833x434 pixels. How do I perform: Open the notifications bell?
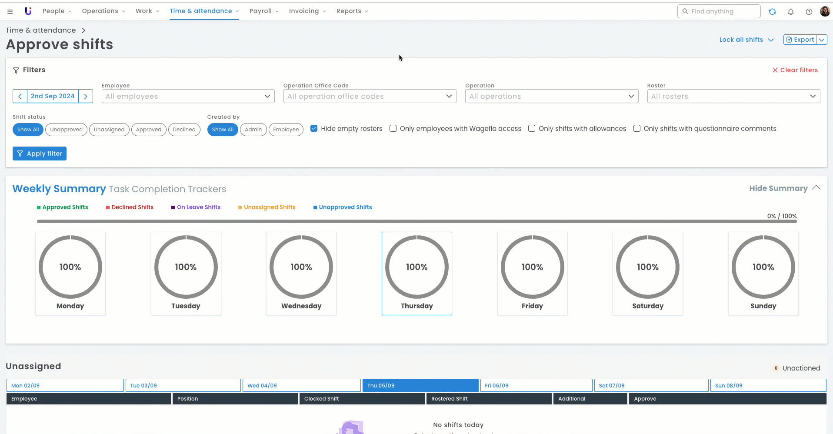click(791, 12)
